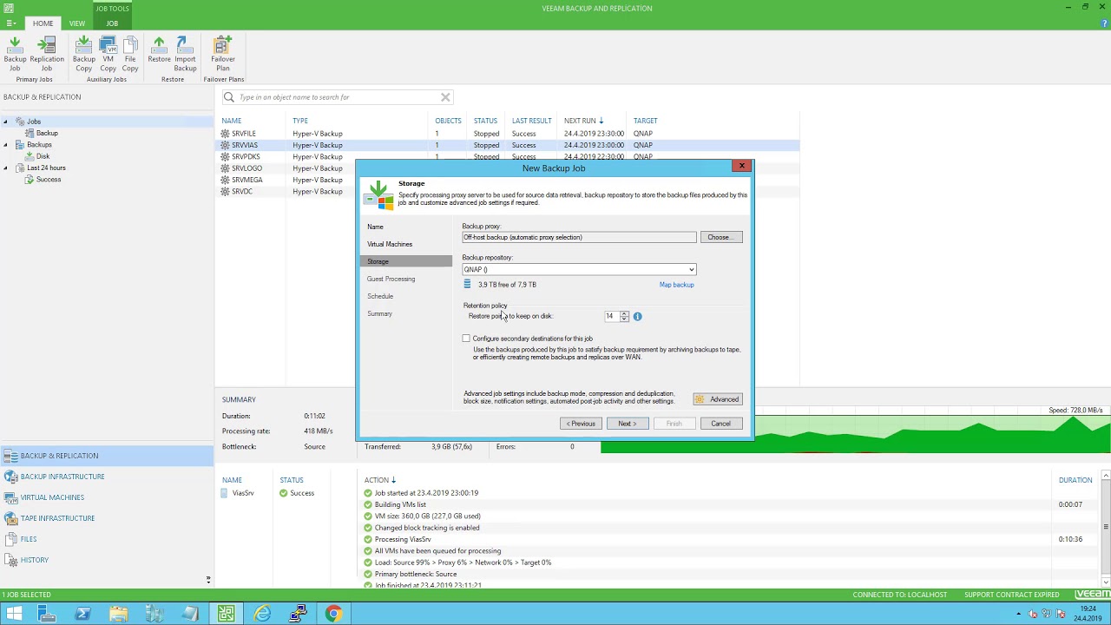Click the Choose button for backup proxy

pos(721,237)
